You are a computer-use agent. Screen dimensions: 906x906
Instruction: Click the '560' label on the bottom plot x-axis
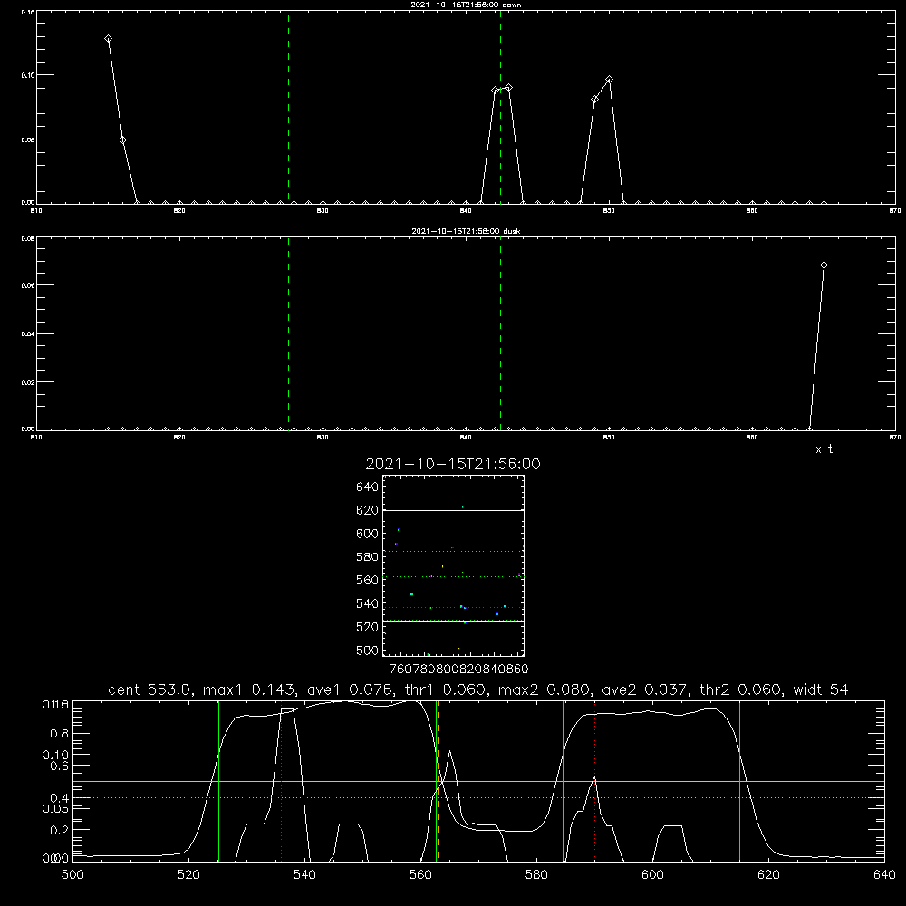pyautogui.click(x=420, y=875)
